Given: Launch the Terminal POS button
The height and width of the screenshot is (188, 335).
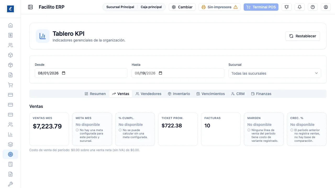Looking at the screenshot, I should tap(261, 7).
